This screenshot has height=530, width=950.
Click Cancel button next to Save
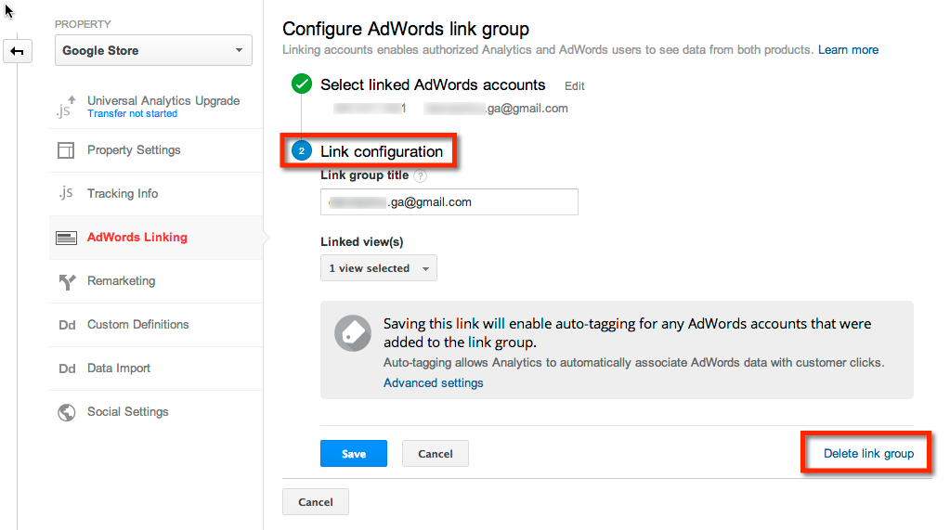tap(435, 454)
